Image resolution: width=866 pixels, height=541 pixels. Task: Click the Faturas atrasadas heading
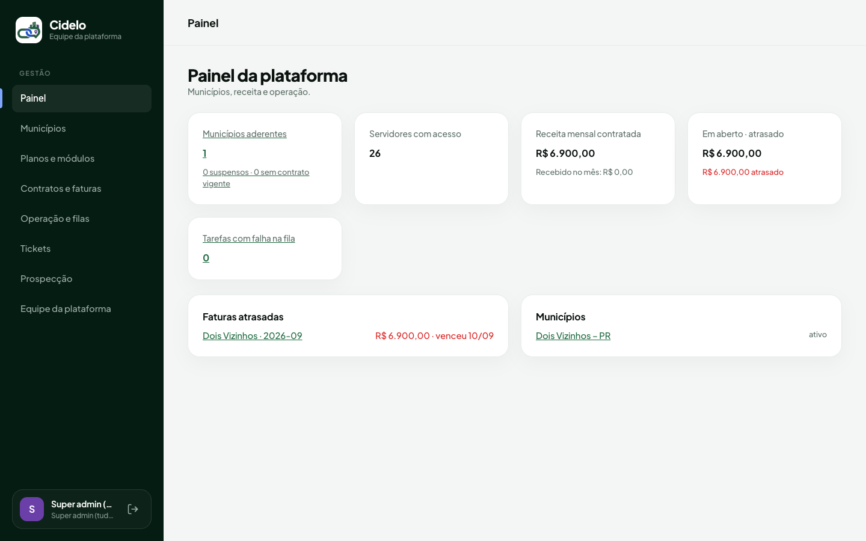coord(243,317)
